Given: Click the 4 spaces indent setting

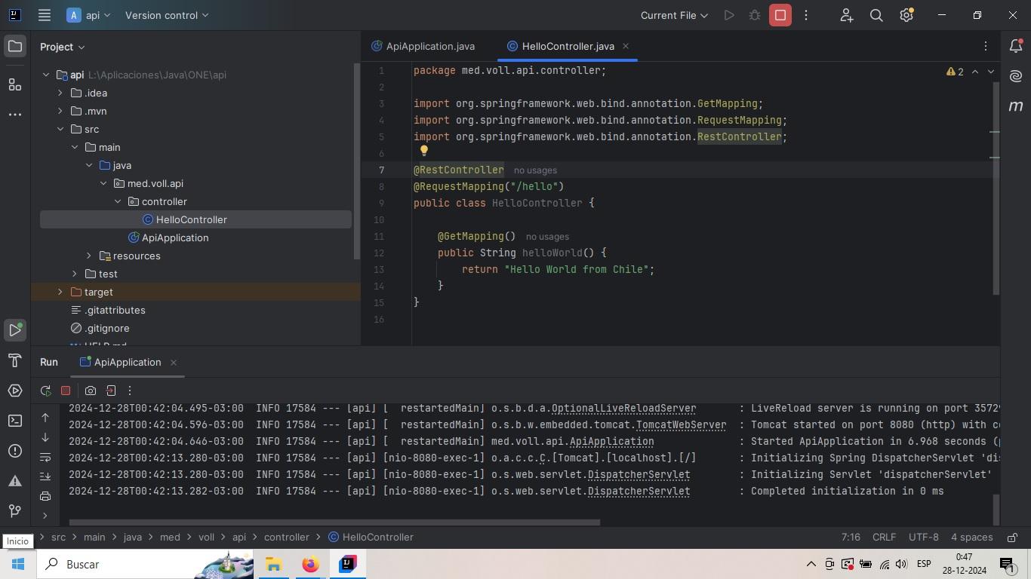Looking at the screenshot, I should point(972,538).
